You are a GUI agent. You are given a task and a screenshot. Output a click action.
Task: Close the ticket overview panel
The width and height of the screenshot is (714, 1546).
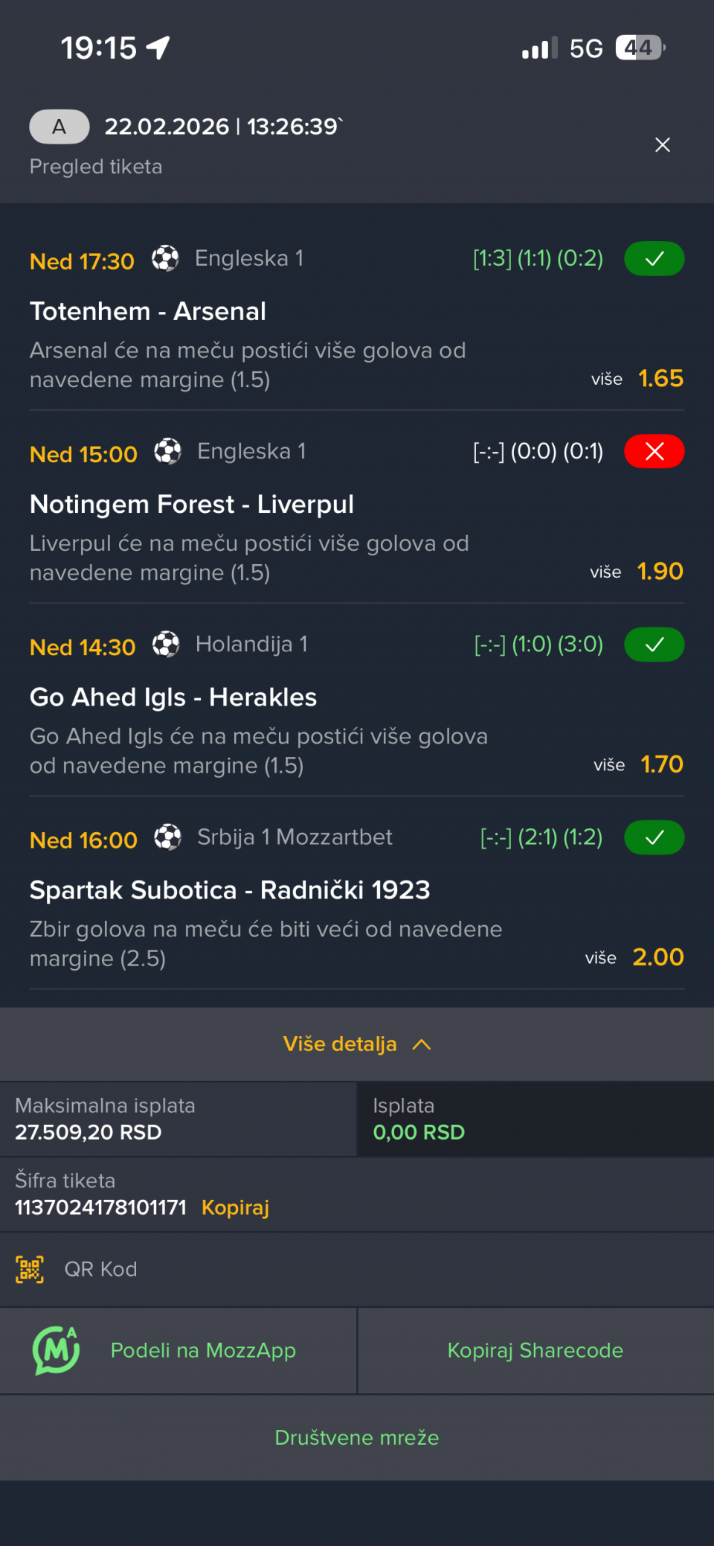[x=662, y=145]
